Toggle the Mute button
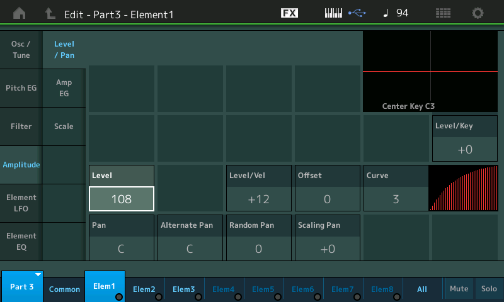The height and width of the screenshot is (302, 504). [459, 289]
